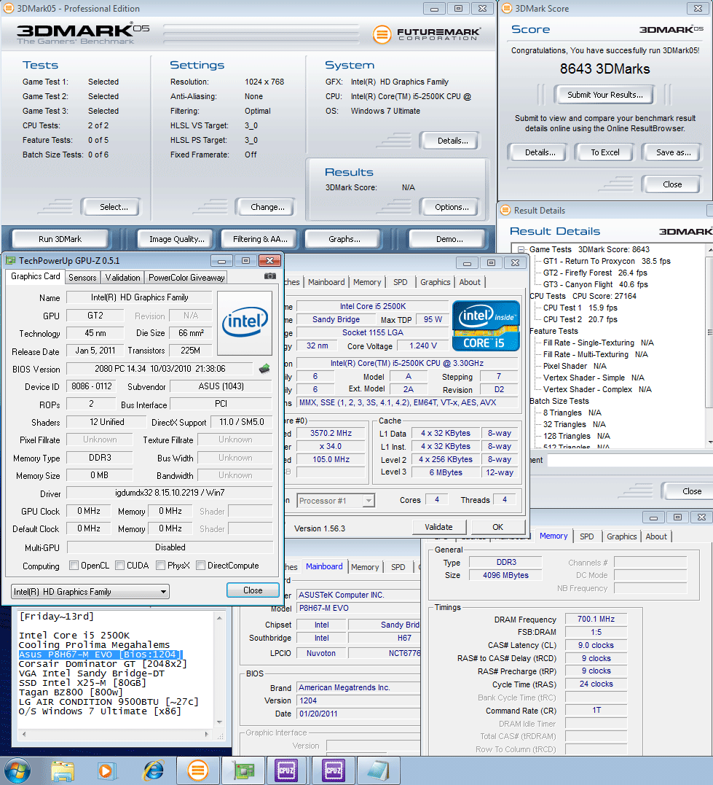Image resolution: width=713 pixels, height=785 pixels.
Task: Toggle the PhysX checkbox
Action: click(x=161, y=565)
